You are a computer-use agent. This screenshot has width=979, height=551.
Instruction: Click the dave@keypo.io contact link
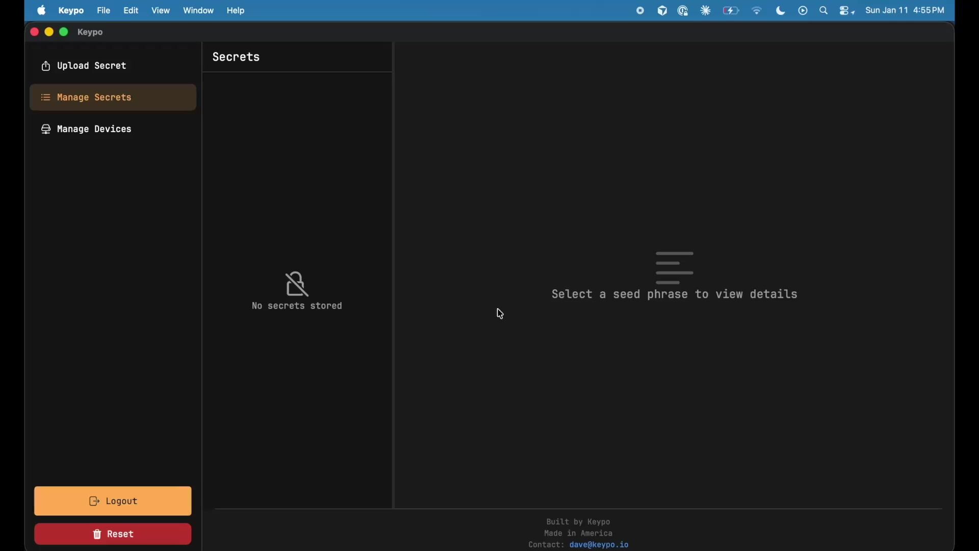pyautogui.click(x=600, y=545)
